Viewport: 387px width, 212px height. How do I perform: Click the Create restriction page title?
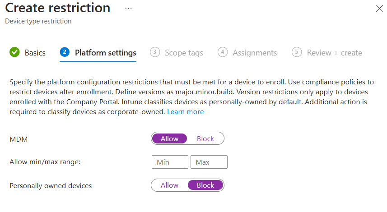(57, 8)
